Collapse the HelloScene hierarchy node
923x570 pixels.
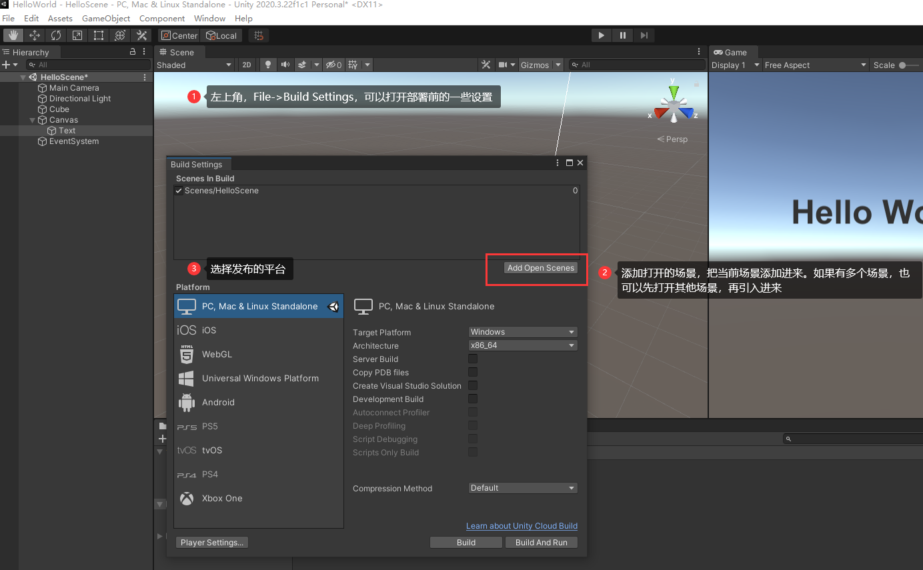23,77
